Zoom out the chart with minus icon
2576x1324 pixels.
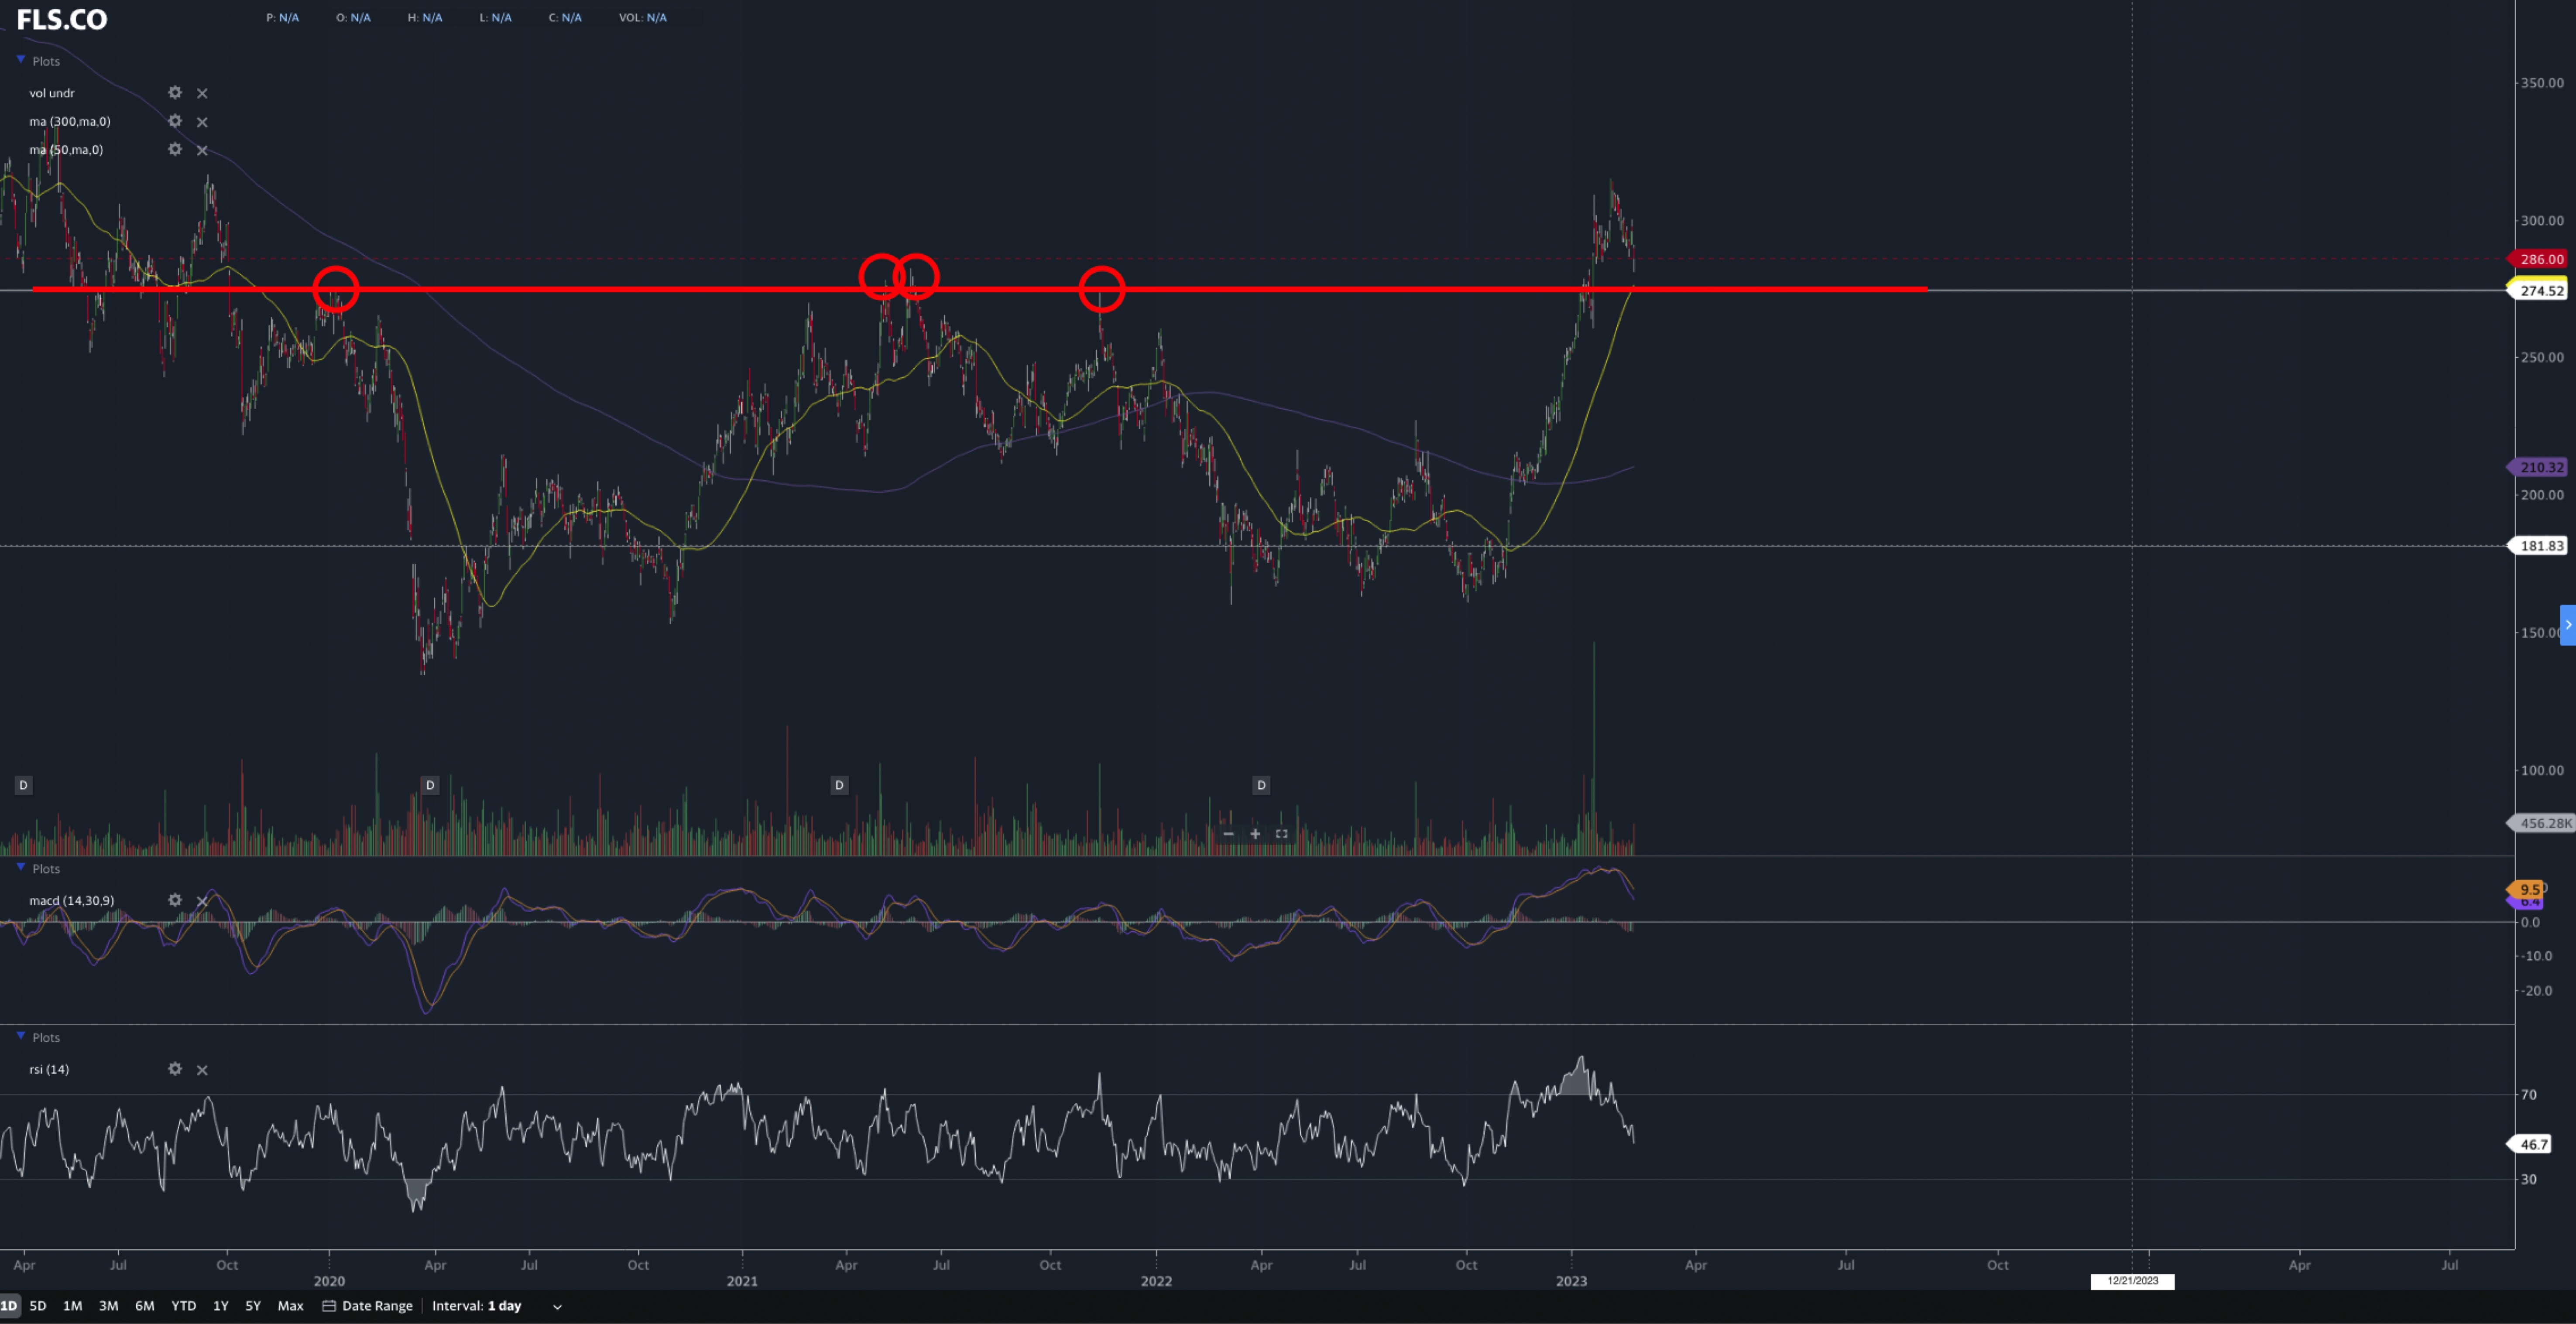(x=1228, y=834)
